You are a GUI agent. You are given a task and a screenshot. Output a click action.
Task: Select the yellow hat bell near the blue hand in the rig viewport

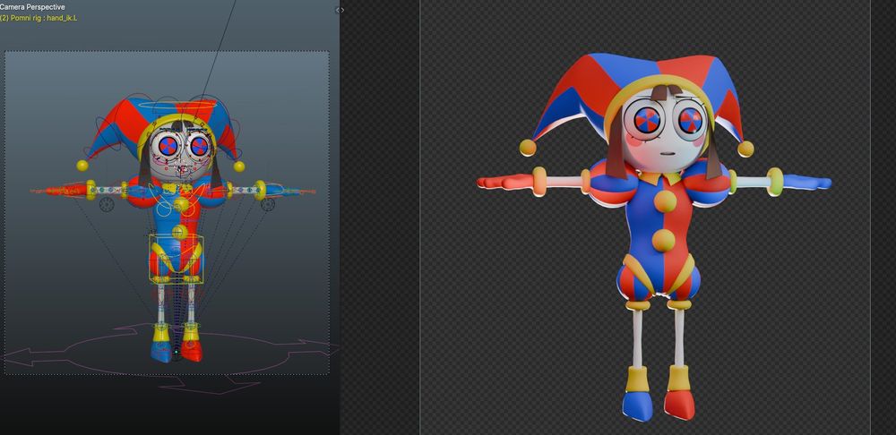pos(239,166)
